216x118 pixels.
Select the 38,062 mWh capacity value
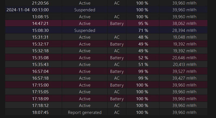[184, 23]
